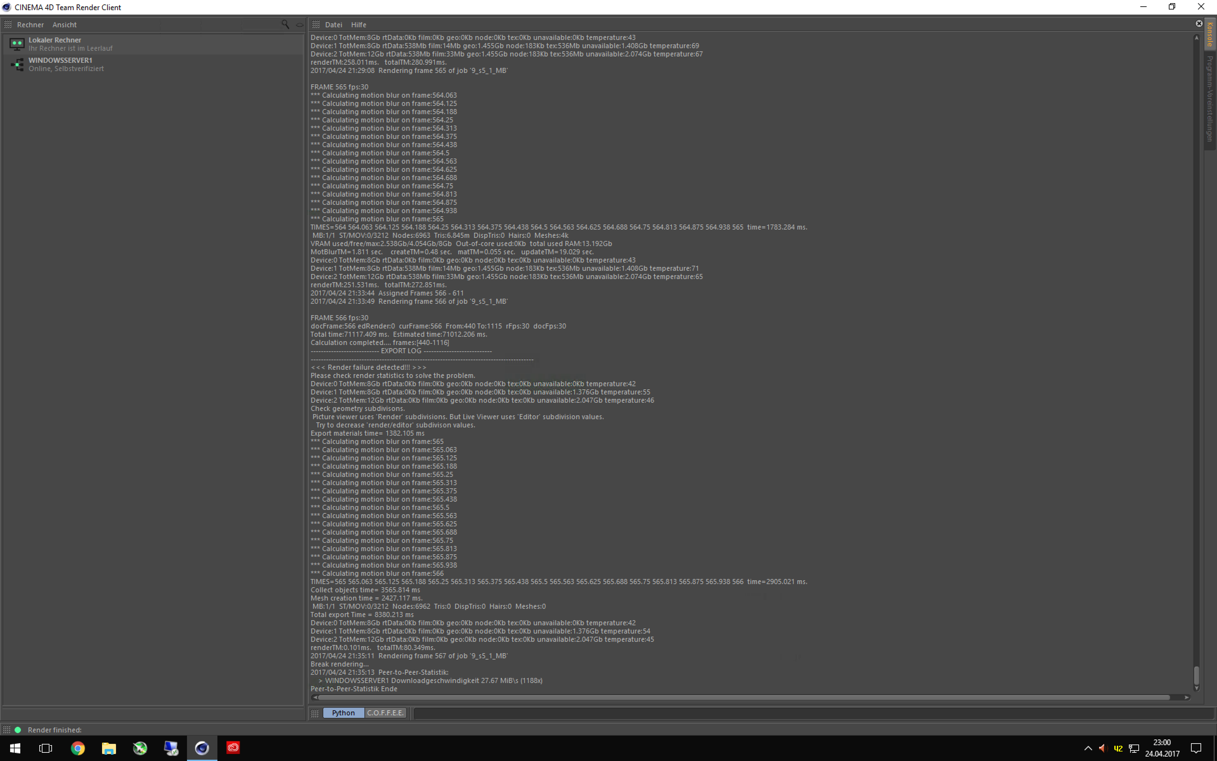The height and width of the screenshot is (761, 1217).
Task: Click the 'Render failure detected!!!' log line
Action: 369,367
